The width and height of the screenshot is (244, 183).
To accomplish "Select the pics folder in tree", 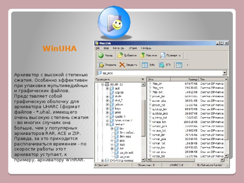I will click(x=122, y=141).
